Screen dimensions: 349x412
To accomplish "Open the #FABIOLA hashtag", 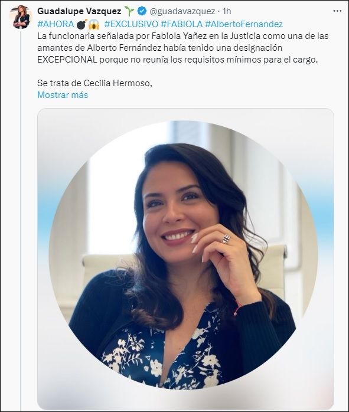I will point(182,24).
